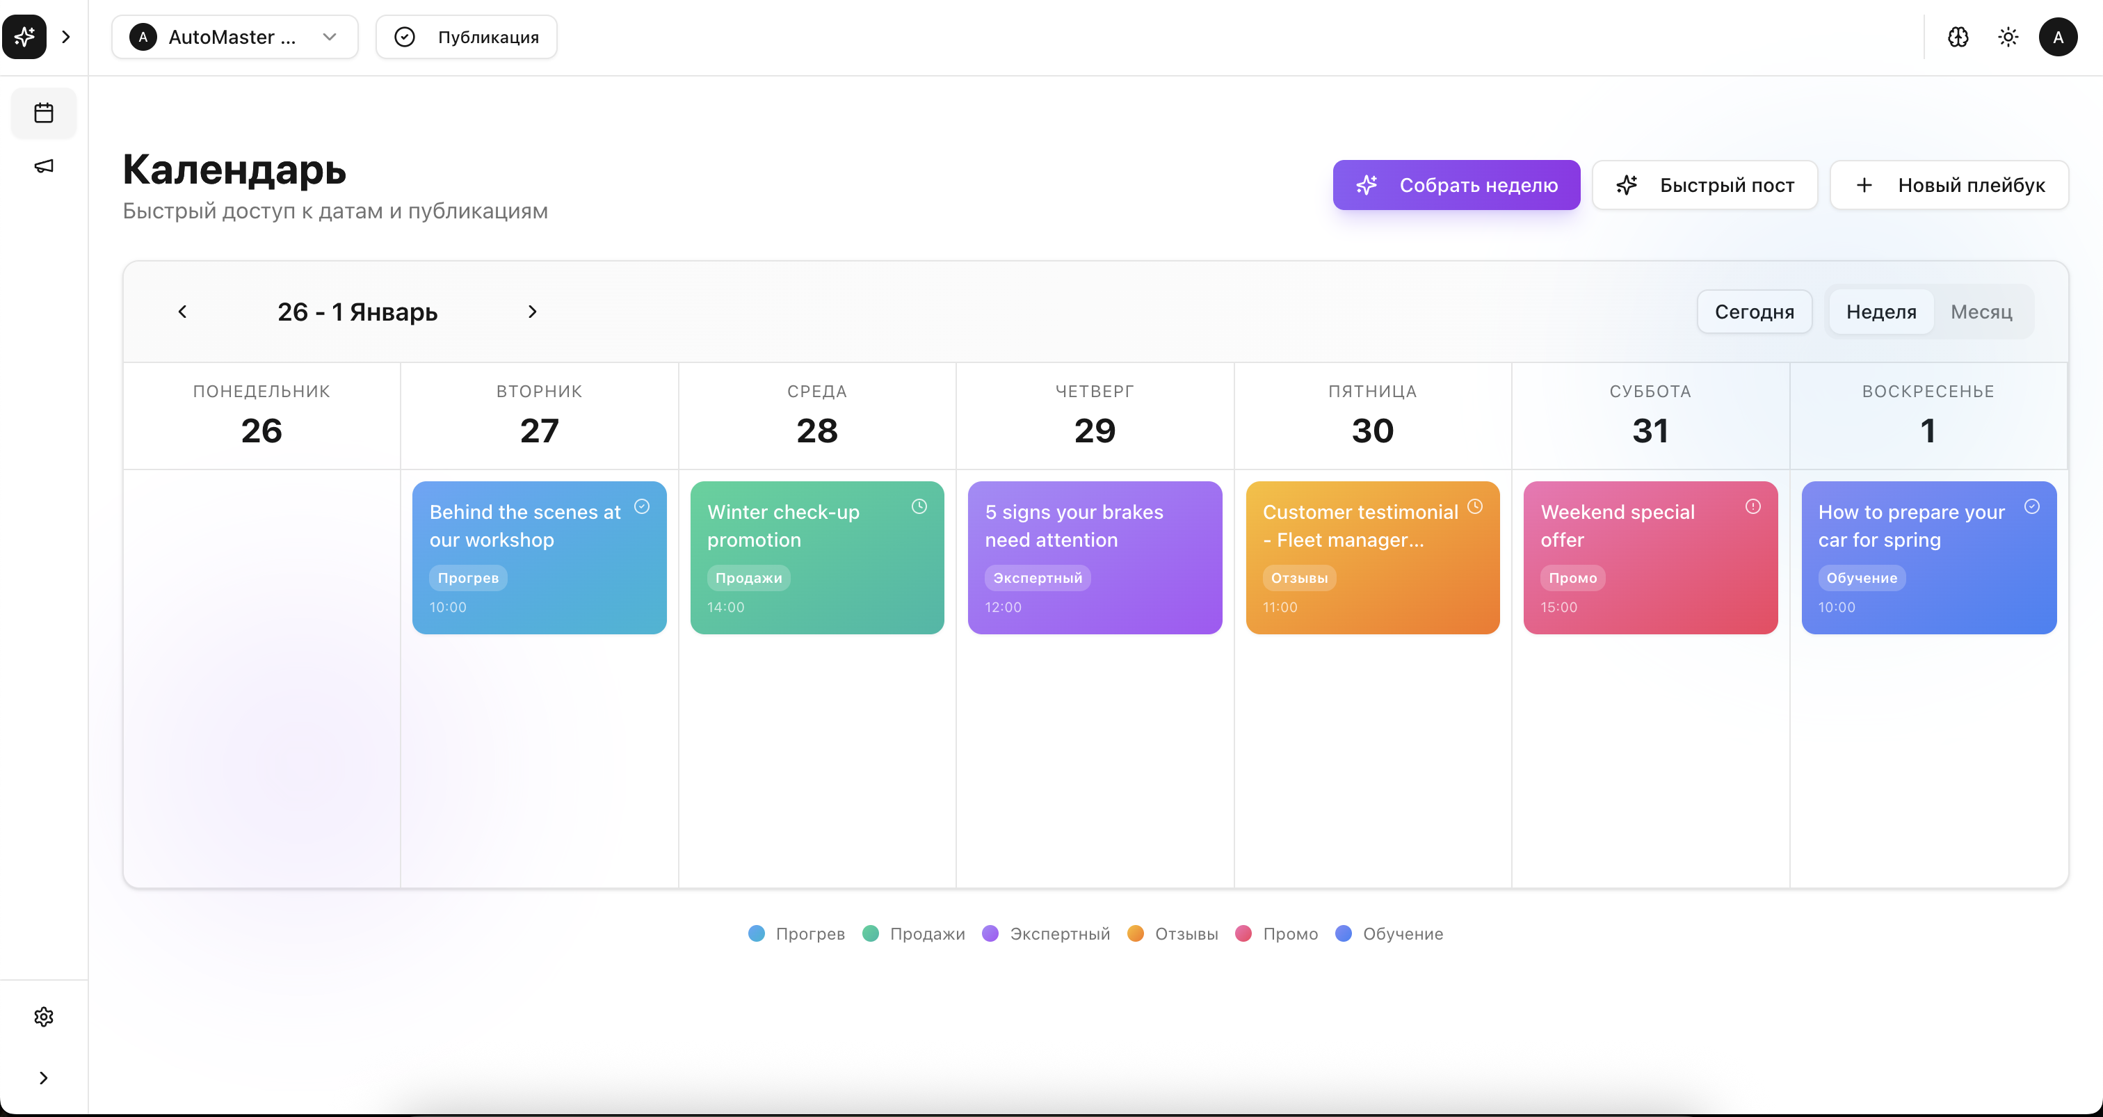
Task: Expand the sidebar with bottom chevron
Action: point(43,1078)
